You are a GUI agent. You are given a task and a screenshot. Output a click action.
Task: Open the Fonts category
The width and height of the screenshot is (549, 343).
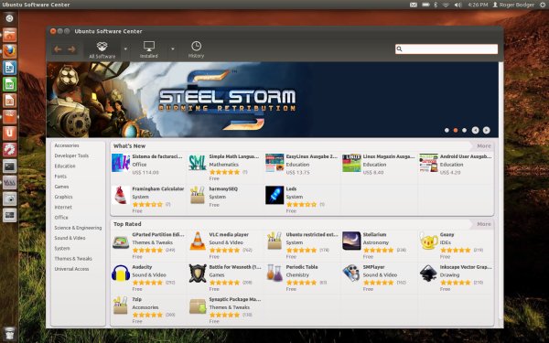tap(60, 177)
